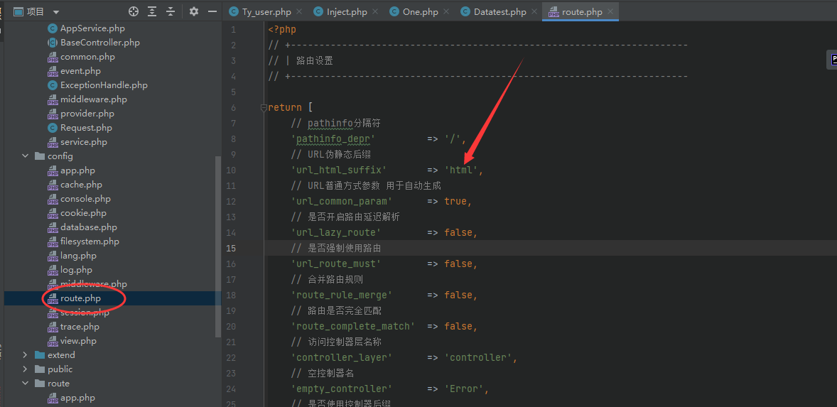Open AppService.php in project tree
The image size is (837, 407).
(x=92, y=28)
